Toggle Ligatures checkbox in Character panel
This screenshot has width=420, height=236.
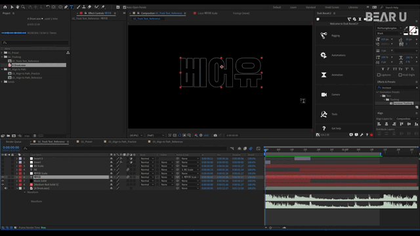click(379, 75)
